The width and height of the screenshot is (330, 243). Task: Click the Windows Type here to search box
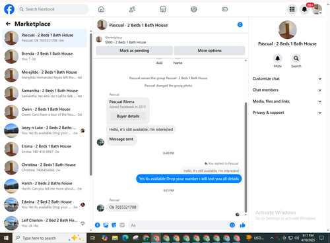[x=49, y=238]
